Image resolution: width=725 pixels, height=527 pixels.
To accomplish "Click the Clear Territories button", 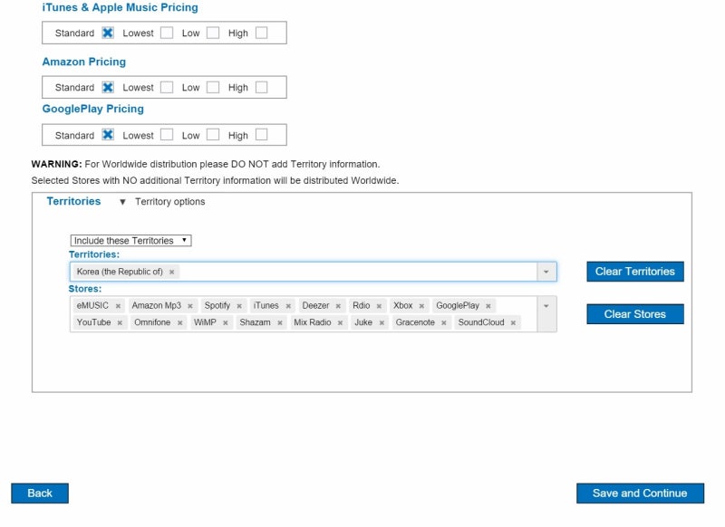I will point(635,272).
